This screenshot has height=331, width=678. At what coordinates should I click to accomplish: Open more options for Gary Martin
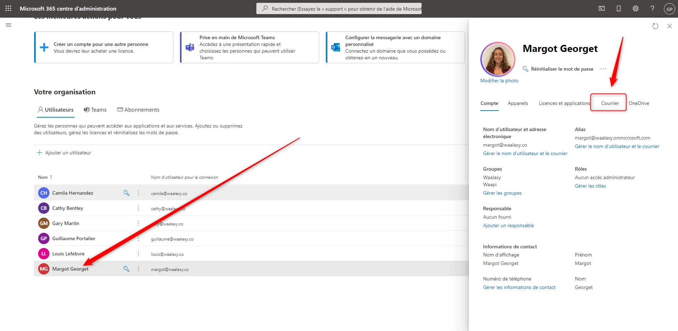(138, 223)
